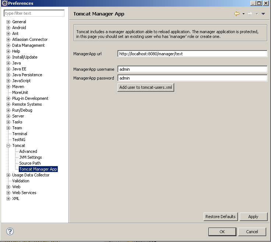
Task: Expand the Remote Systems node
Action: point(8,104)
